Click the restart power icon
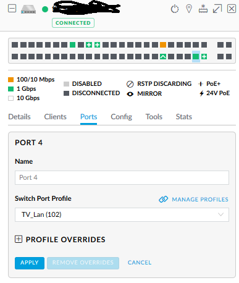 (x=175, y=9)
